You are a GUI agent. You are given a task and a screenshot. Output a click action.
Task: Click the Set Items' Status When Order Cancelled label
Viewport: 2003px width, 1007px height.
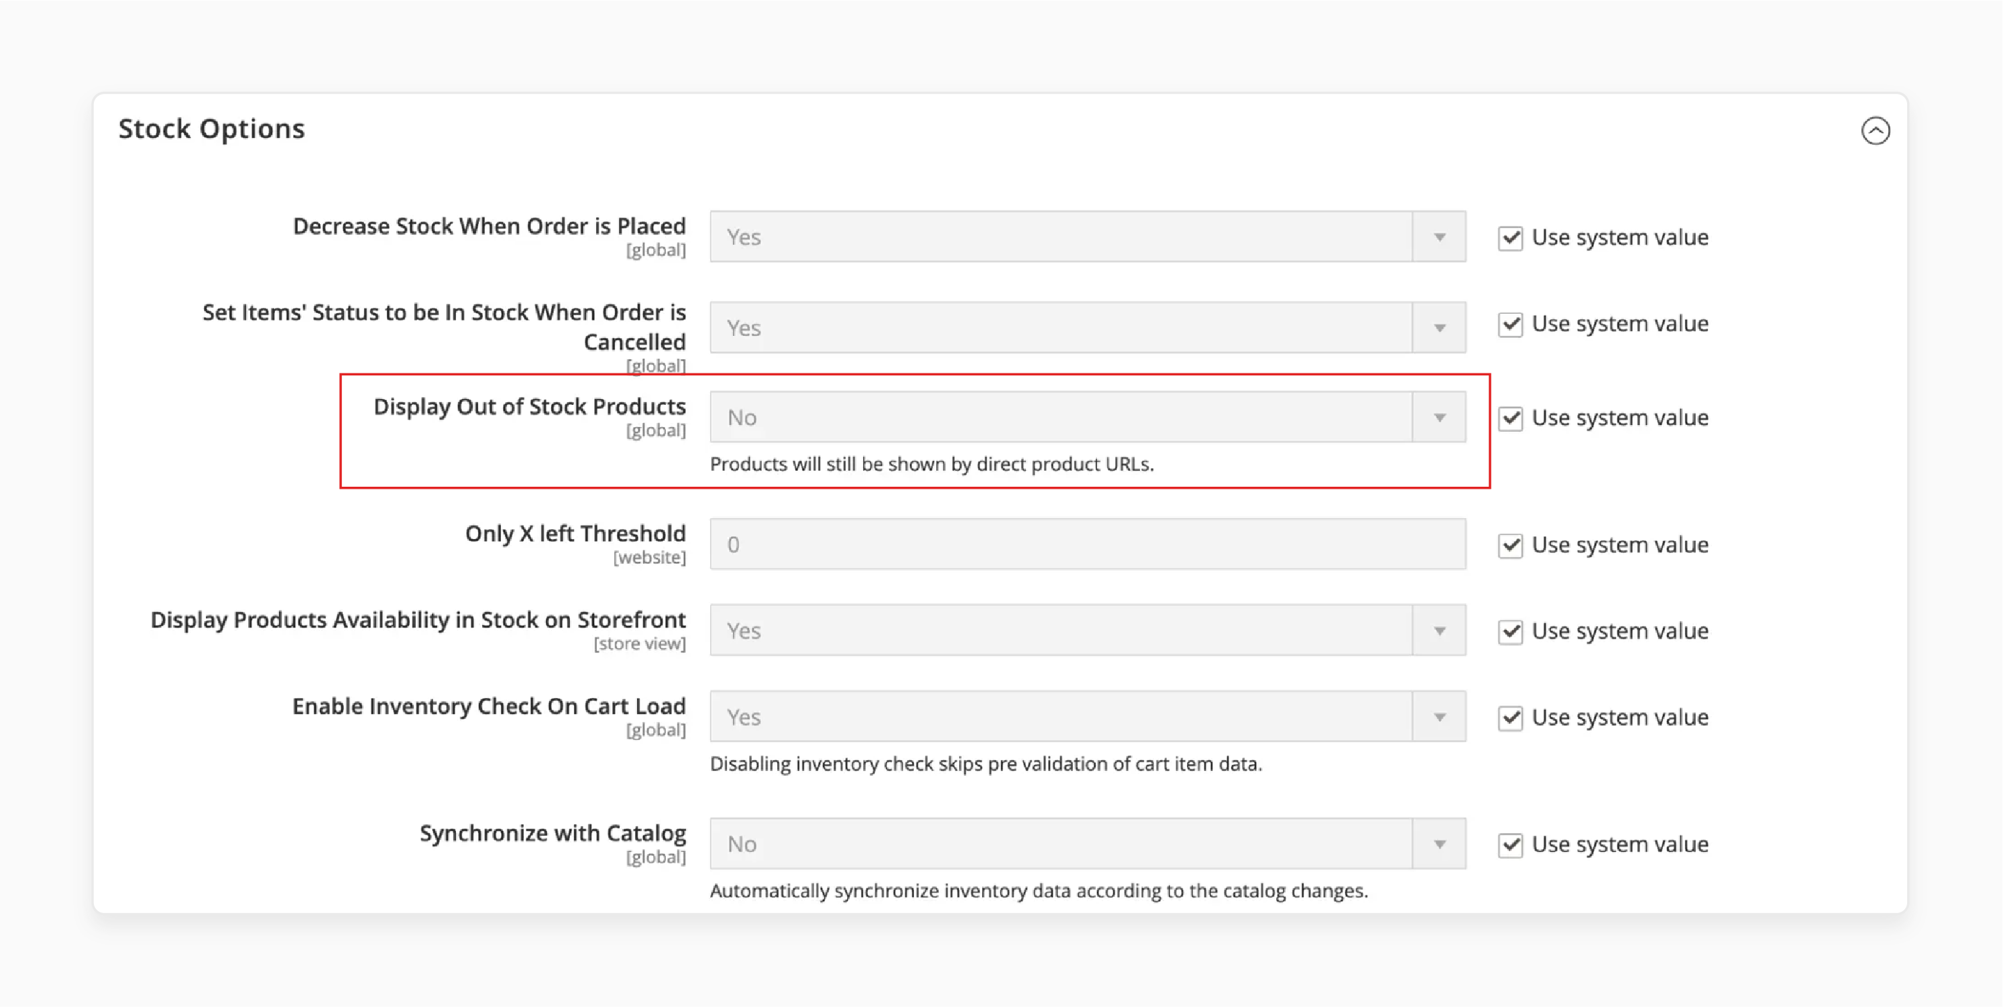444,327
